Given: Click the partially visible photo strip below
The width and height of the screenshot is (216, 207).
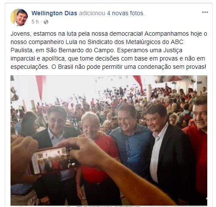Looking at the screenshot, I should (x=109, y=206).
